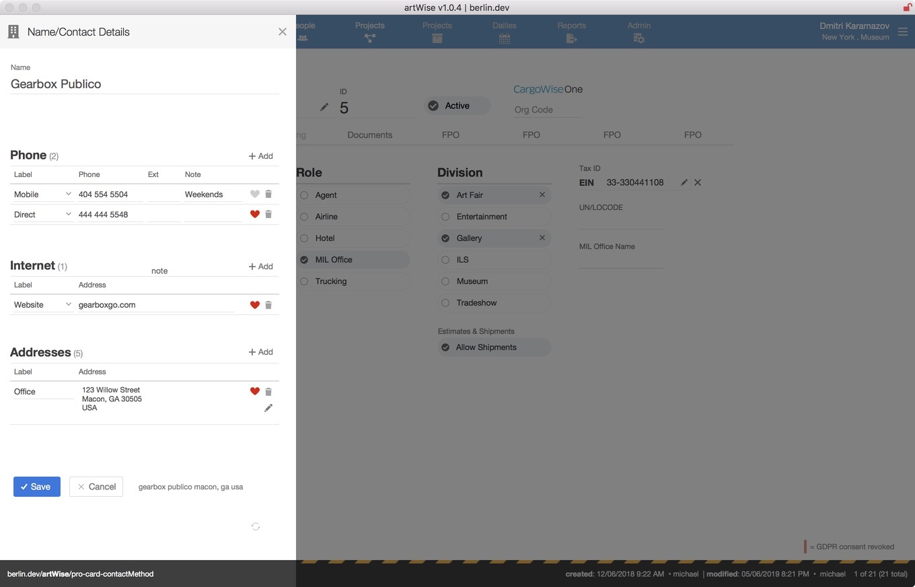The width and height of the screenshot is (915, 587).
Task: Click the MIL Office Name field
Action: tap(622, 261)
